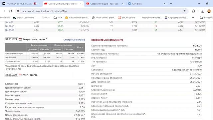The image size is (213, 120).
Task: Click the Юридические лица column header
Action: tap(63, 45)
